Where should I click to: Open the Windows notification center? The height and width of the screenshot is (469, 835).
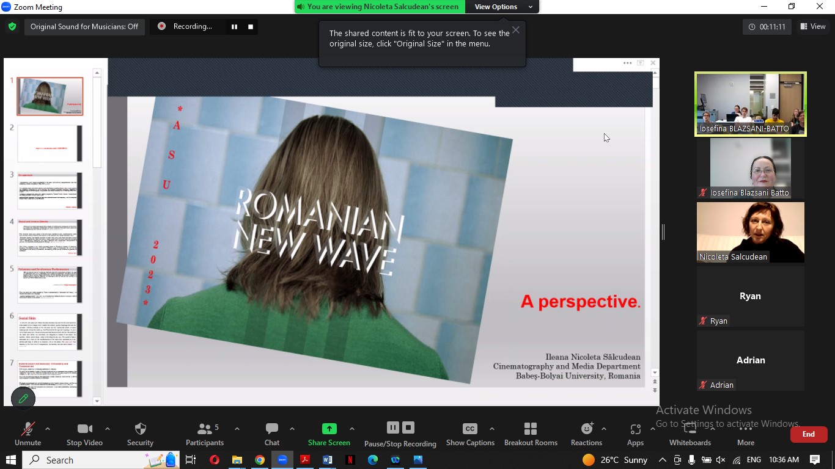[815, 460]
